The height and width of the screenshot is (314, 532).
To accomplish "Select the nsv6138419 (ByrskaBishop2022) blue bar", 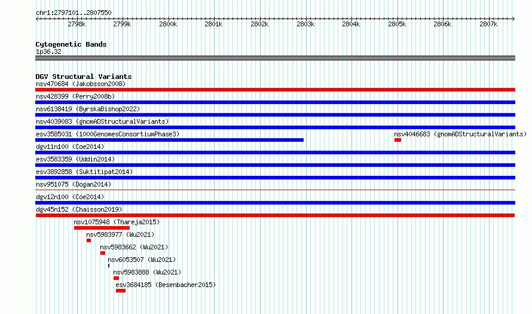I will pos(275,115).
